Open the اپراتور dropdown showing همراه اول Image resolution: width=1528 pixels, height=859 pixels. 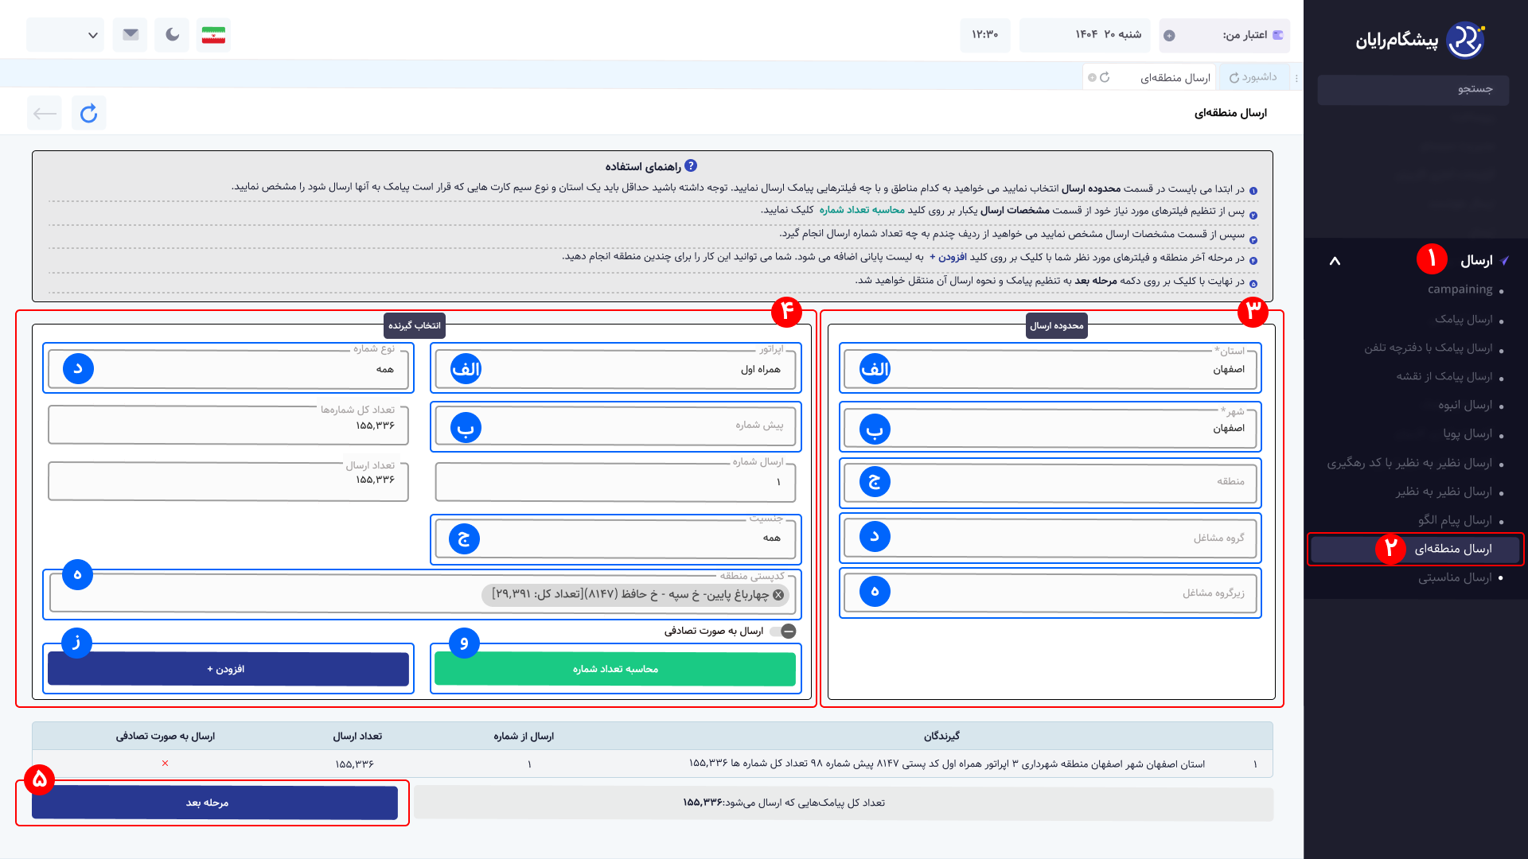615,369
